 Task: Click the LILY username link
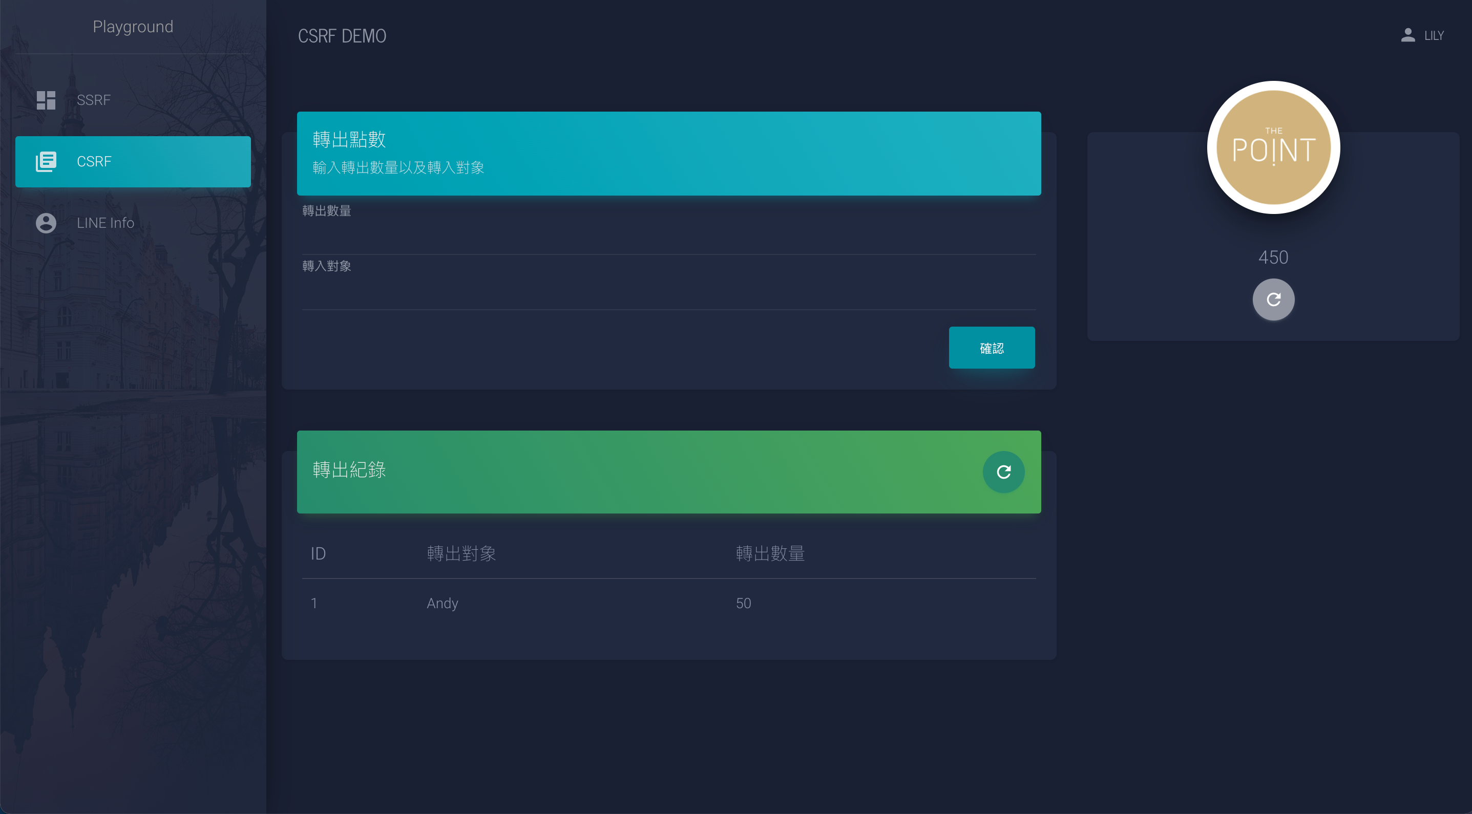click(x=1434, y=35)
